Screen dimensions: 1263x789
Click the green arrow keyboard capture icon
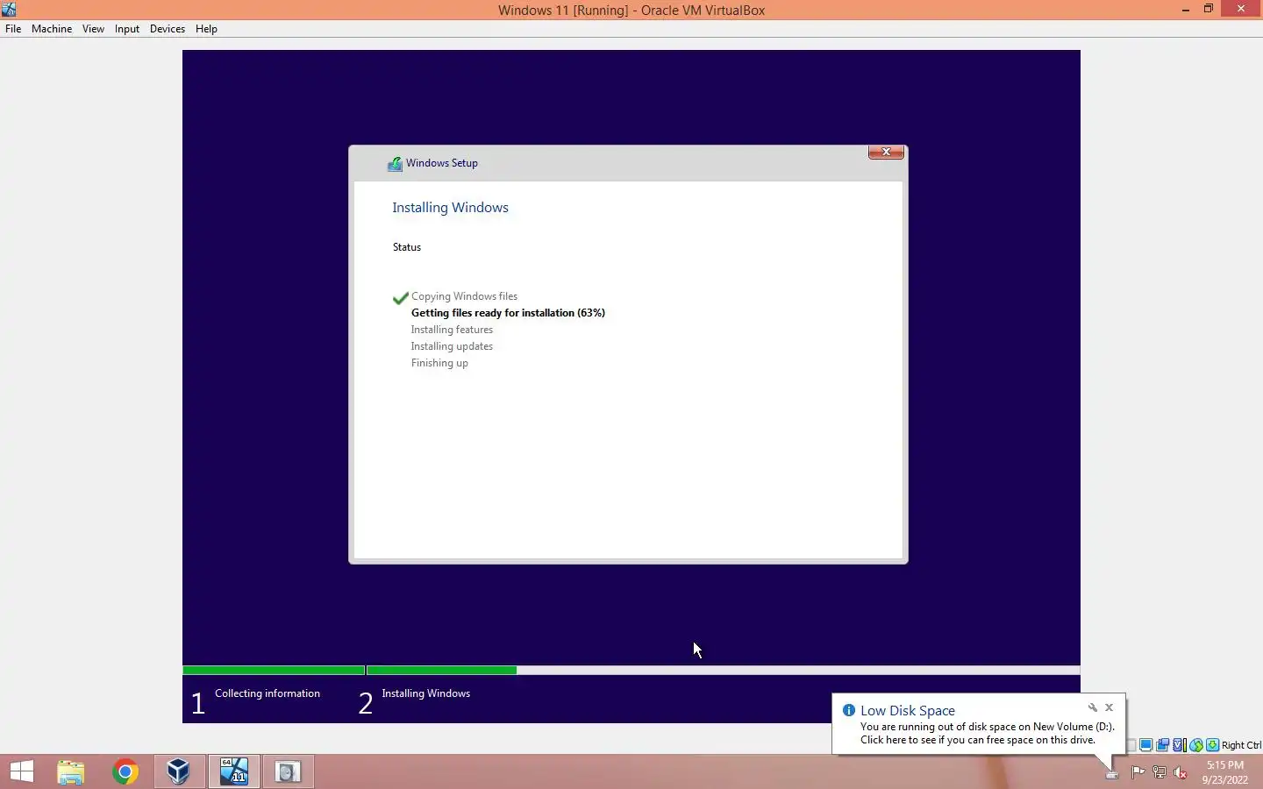pos(1212,745)
